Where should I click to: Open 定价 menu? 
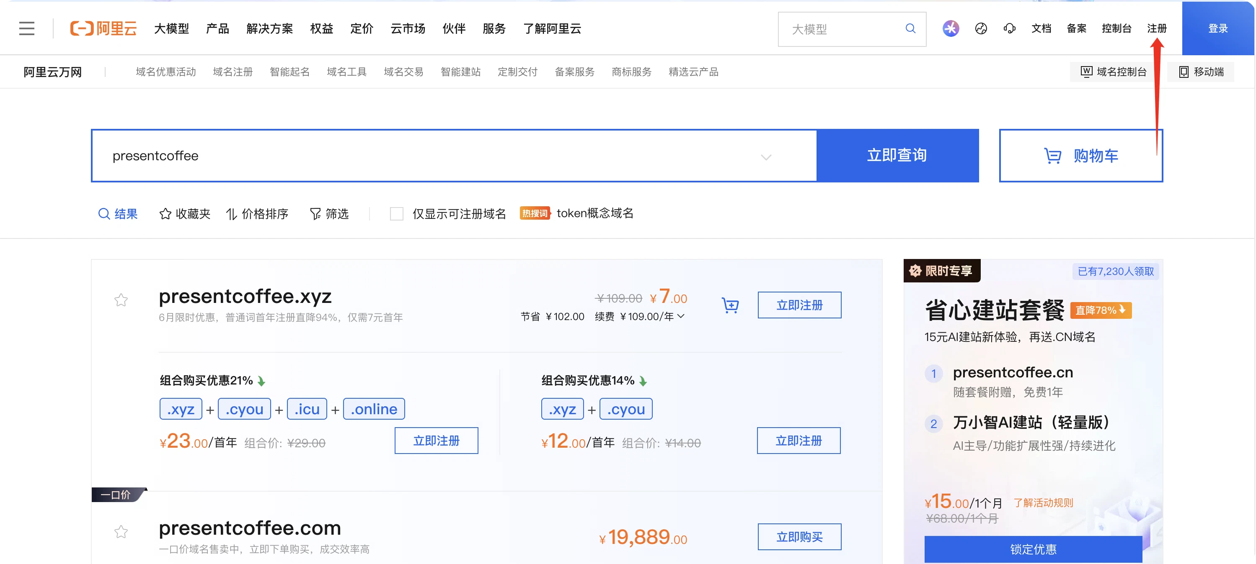click(x=362, y=29)
